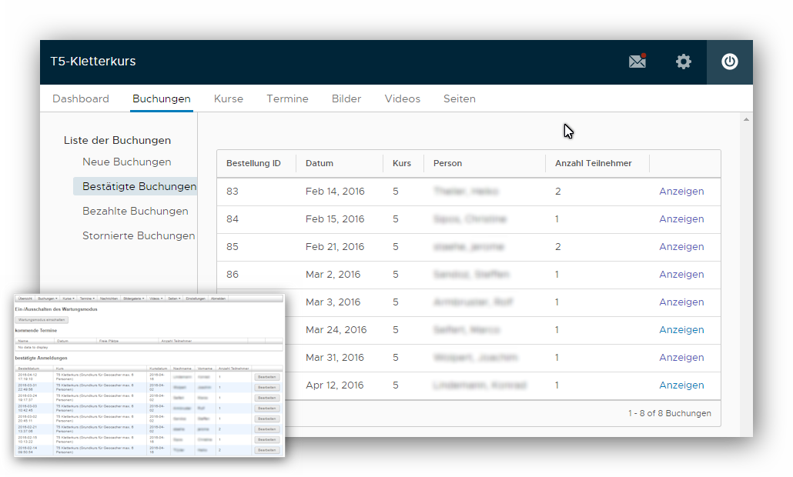Expand Termine dropdown in small old menu
793x477 pixels.
tap(88, 299)
